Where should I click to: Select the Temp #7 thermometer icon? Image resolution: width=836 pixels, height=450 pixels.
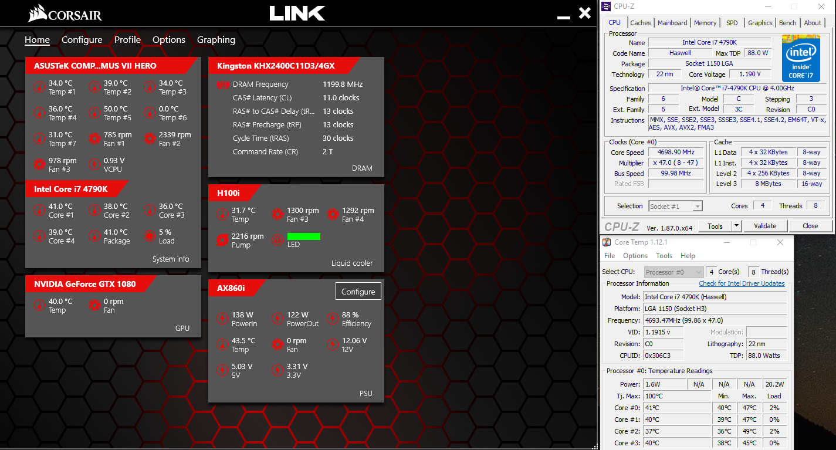click(x=39, y=139)
